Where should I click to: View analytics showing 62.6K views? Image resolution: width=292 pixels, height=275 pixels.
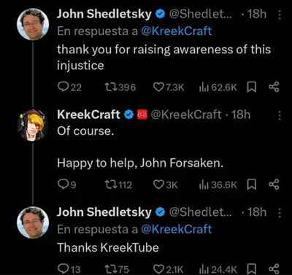[x=218, y=87]
